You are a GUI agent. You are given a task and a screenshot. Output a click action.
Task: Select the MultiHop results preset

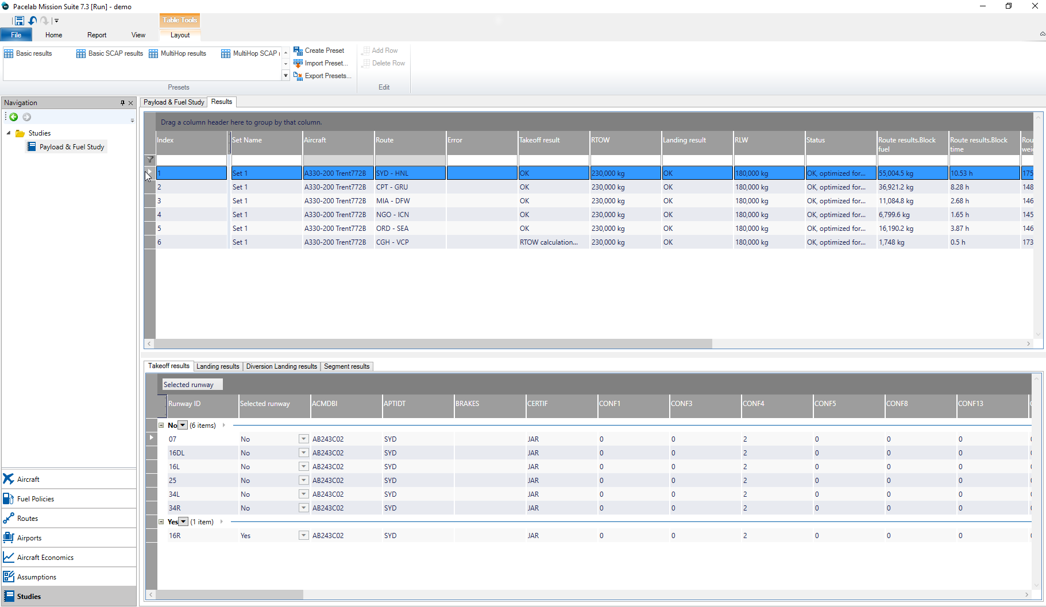153,53
